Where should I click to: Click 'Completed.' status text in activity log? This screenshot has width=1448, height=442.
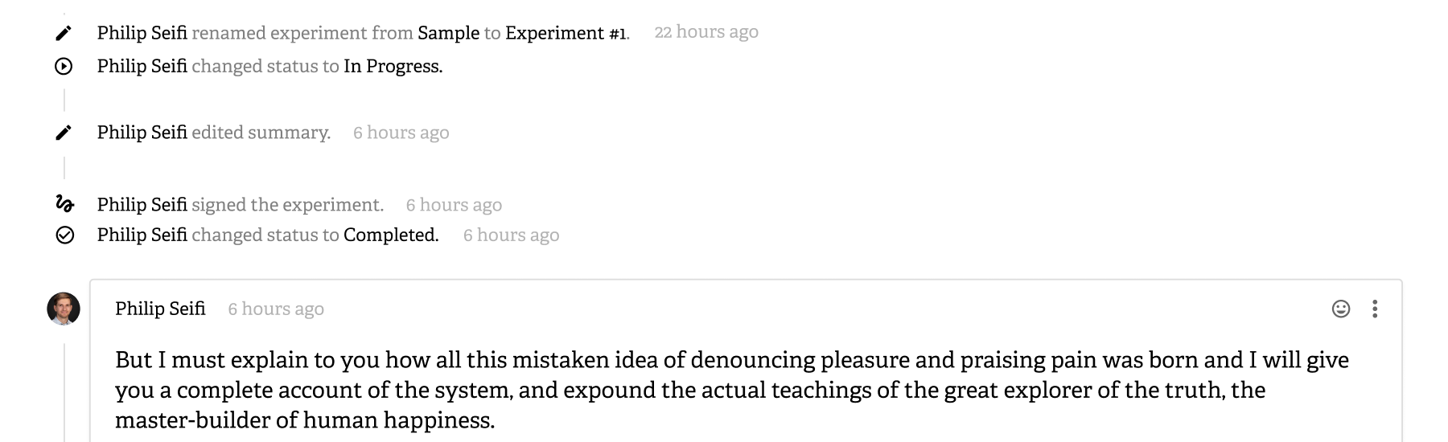[391, 235]
